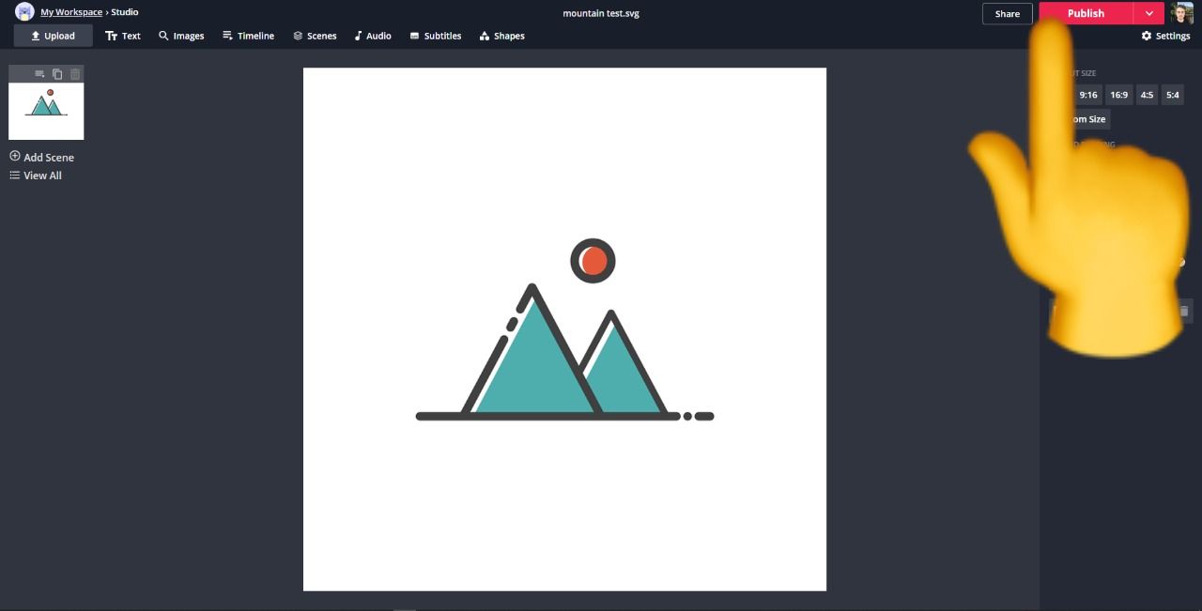
Task: Open the user profile avatar
Action: point(1182,13)
